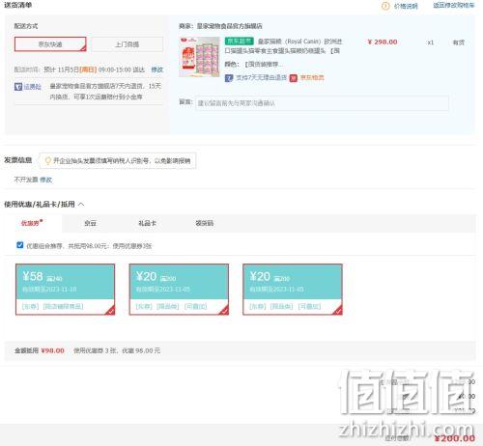
Task: Click the green 京东超市 tag
Action: pyautogui.click(x=240, y=42)
